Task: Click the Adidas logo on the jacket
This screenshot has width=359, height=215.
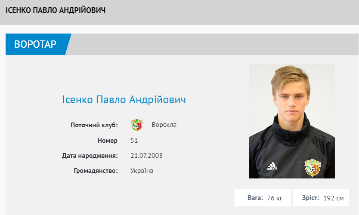Action: click(271, 166)
